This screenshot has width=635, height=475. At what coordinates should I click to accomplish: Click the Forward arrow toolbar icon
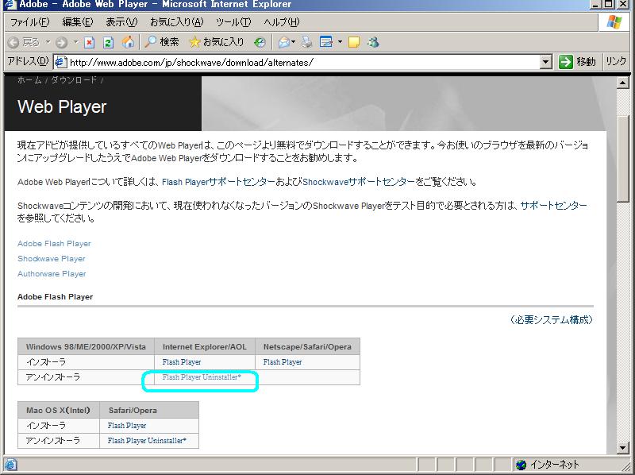click(62, 42)
